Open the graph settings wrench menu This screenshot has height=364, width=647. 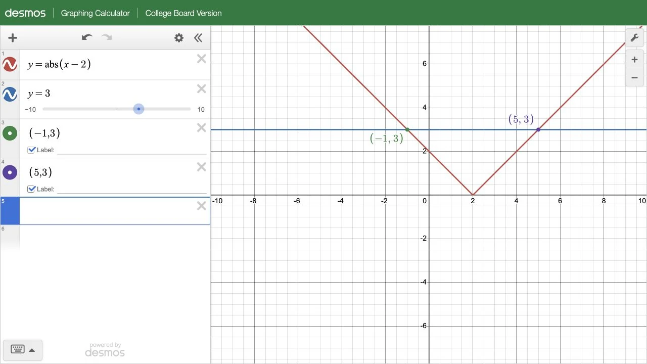tap(634, 38)
